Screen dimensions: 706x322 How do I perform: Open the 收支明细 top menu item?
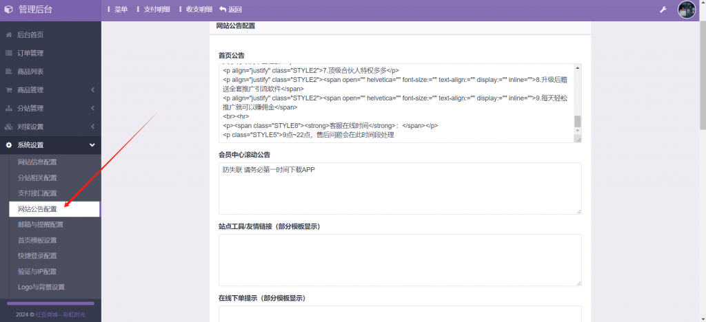pos(194,10)
